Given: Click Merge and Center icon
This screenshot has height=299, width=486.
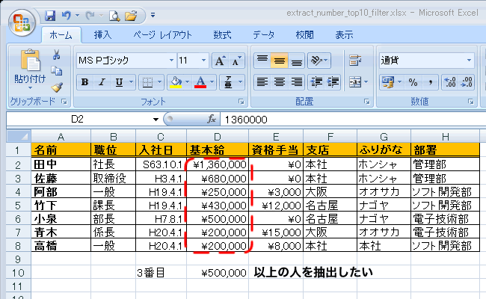Looking at the screenshot, I should tap(355, 82).
